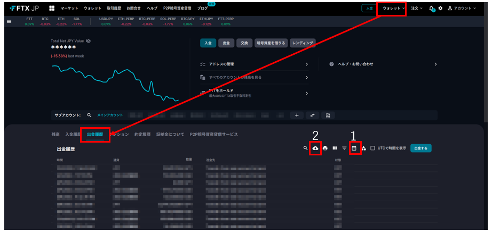Screen dimensions: 492x232
Task: Open ブログ in the top menu
Action: (202, 9)
